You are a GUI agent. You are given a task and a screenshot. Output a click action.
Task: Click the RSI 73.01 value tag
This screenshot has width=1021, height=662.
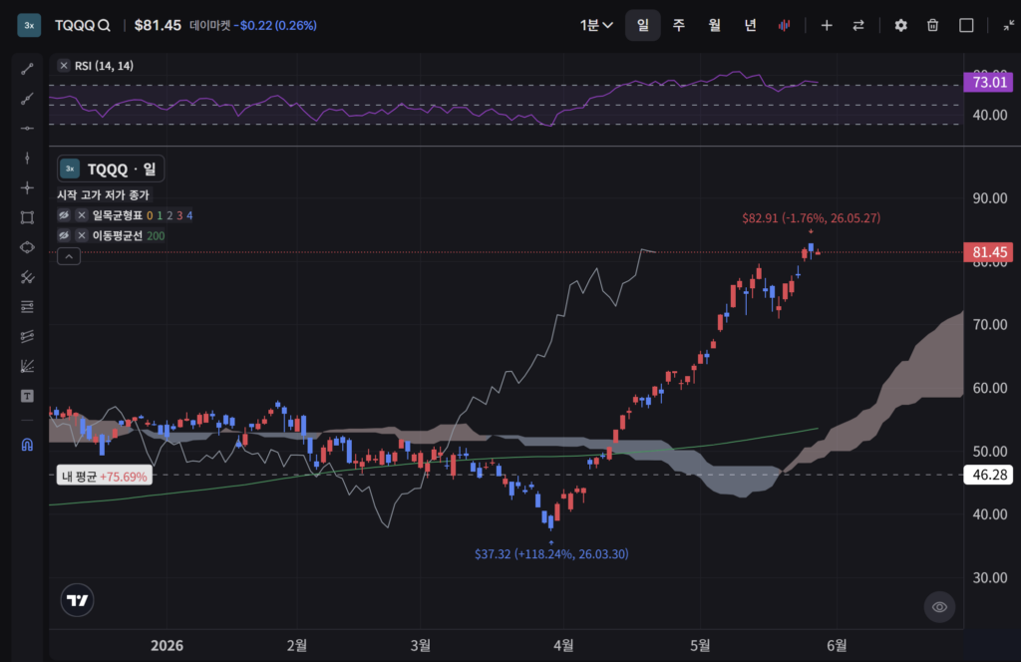[x=989, y=82]
